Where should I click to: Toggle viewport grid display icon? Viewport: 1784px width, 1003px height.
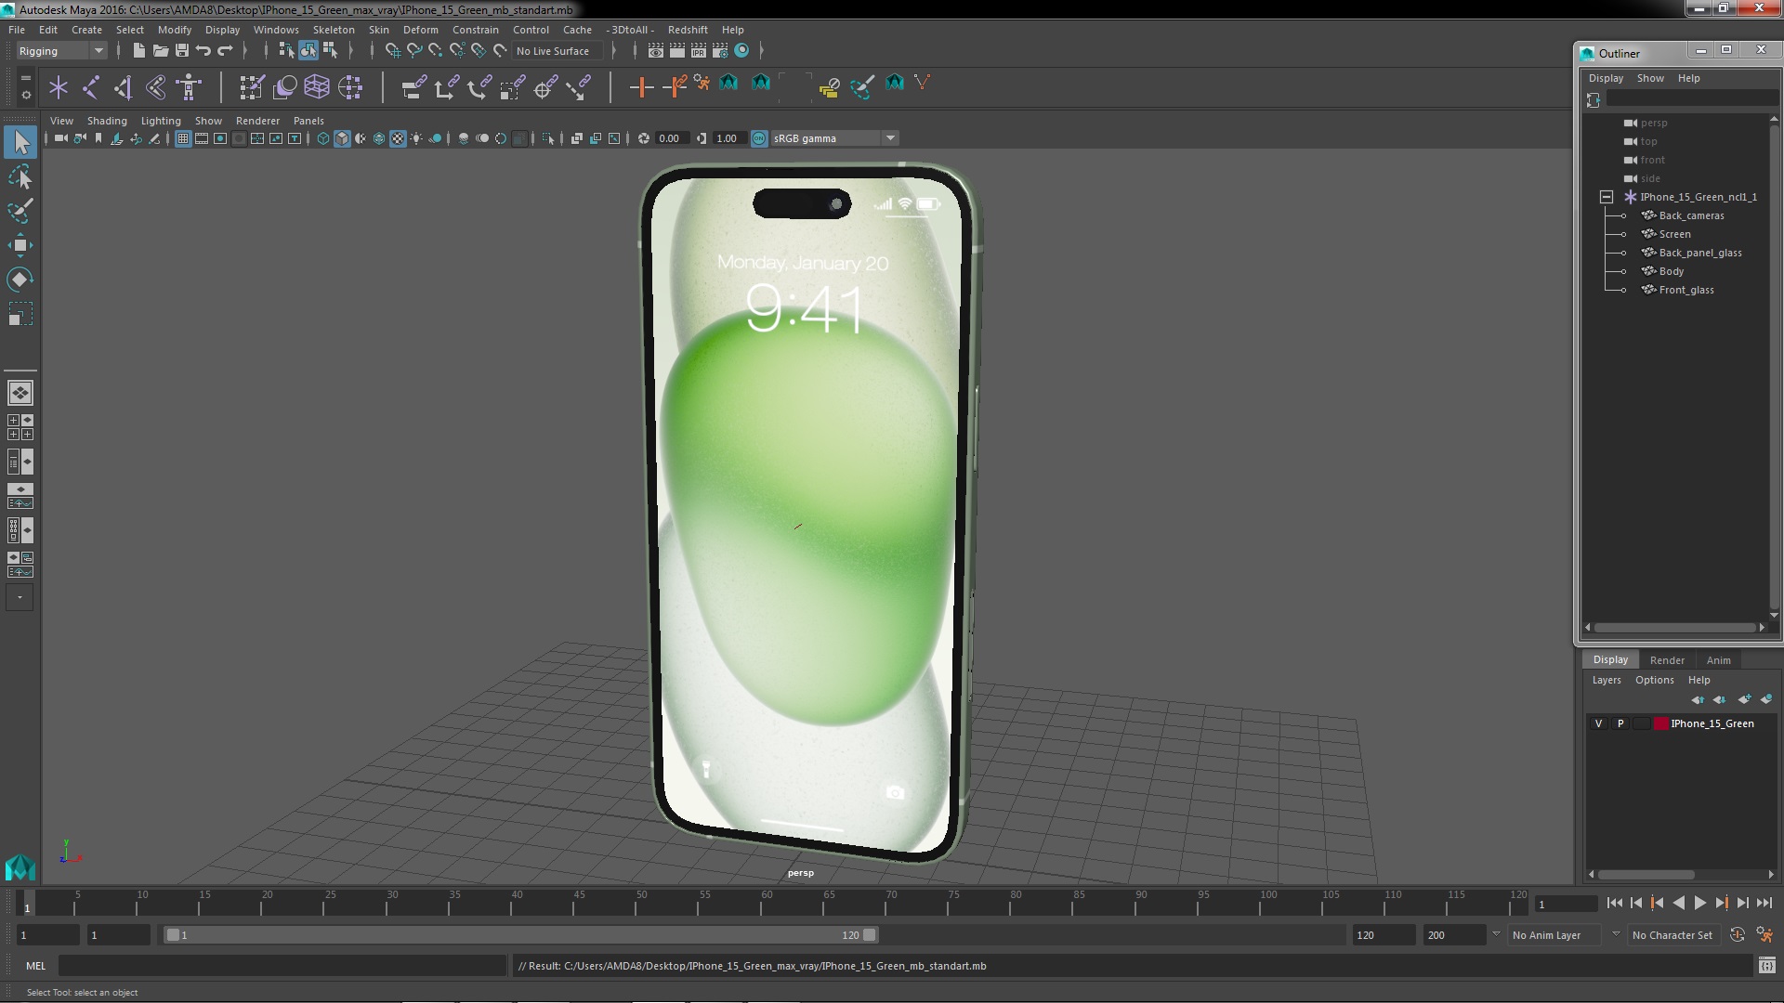[183, 138]
